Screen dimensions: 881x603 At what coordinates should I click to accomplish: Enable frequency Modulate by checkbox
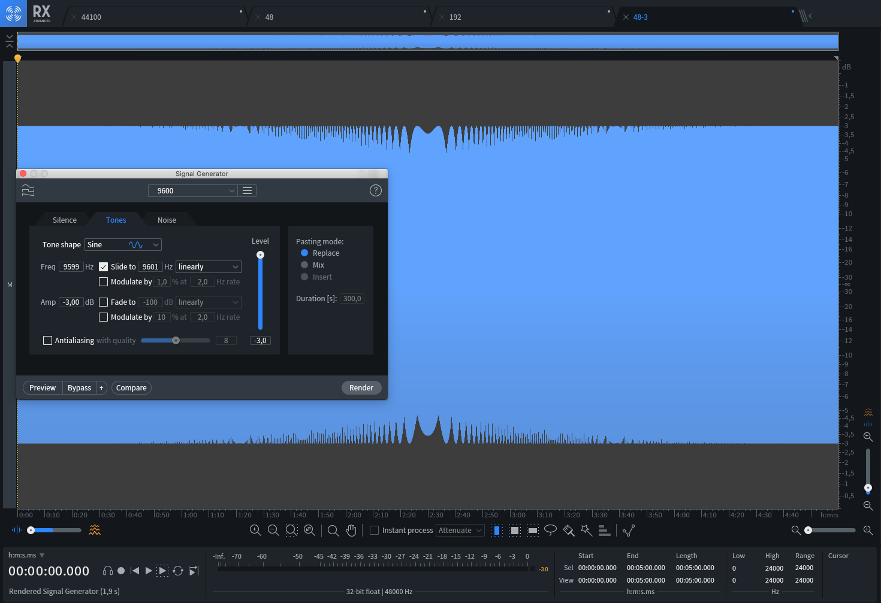104,282
